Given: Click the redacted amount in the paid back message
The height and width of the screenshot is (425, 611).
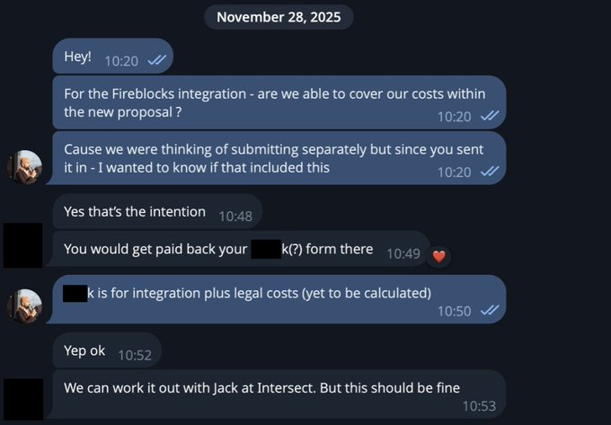Looking at the screenshot, I should tap(264, 249).
